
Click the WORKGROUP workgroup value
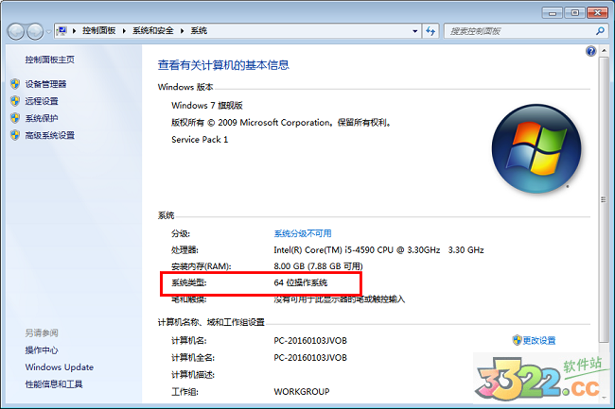coord(302,392)
